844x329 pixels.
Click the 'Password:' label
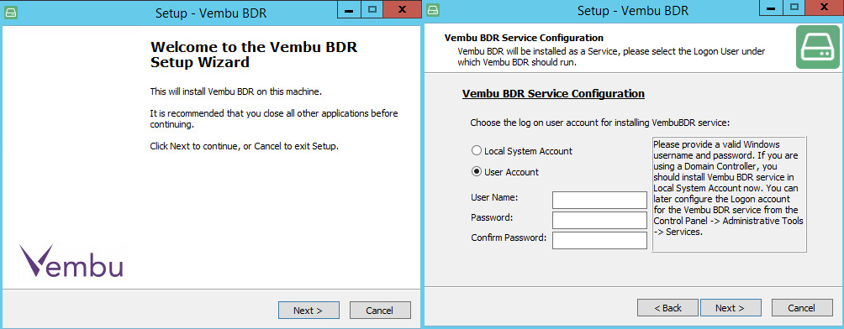[x=492, y=217]
